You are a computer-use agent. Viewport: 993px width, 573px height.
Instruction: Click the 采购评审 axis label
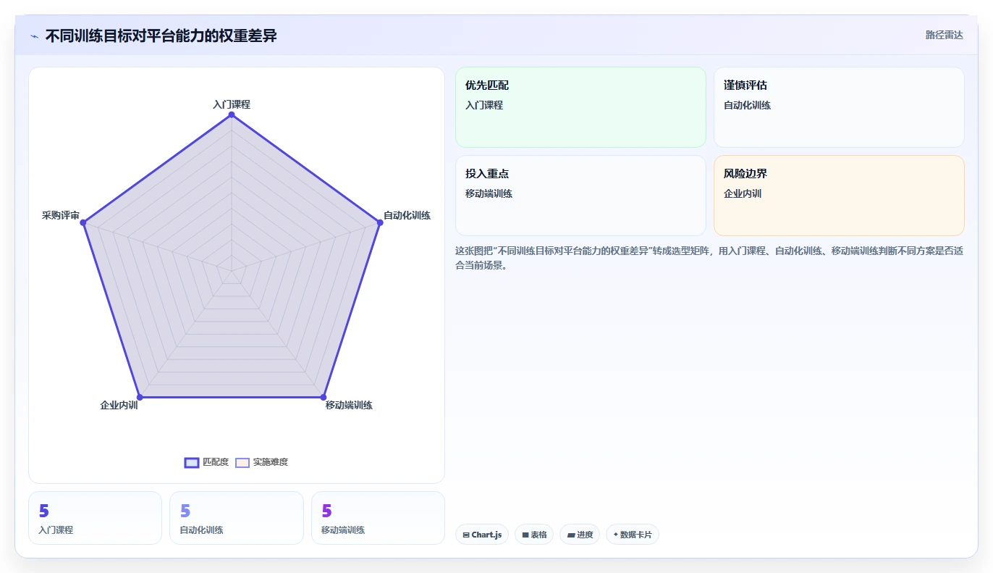point(61,215)
